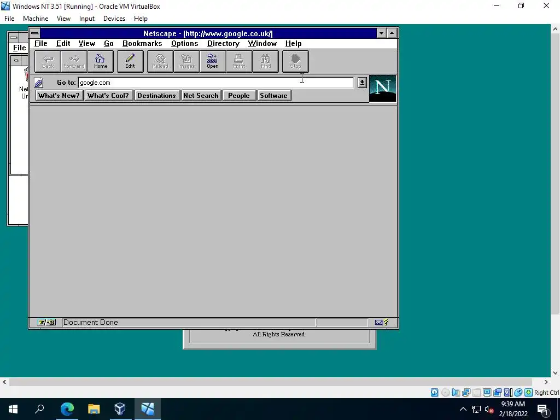This screenshot has height=420, width=560.
Task: Click VirtualBox keyboard capture green arrow icon
Action: pos(529,393)
